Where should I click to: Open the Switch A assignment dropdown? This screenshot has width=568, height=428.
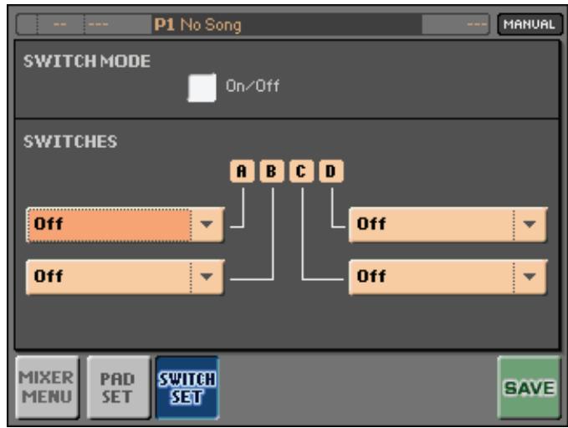[x=125, y=225]
